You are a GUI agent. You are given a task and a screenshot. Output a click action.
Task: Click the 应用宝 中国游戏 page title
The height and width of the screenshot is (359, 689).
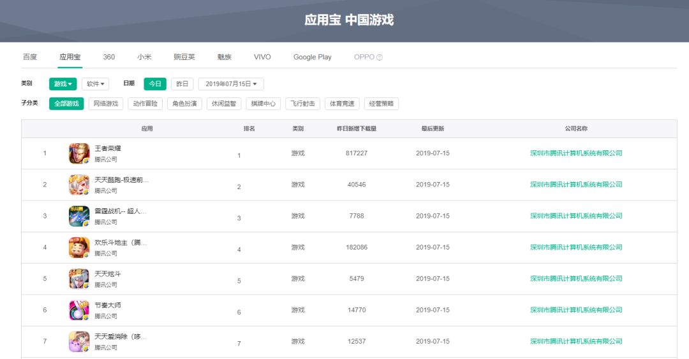[x=350, y=20]
